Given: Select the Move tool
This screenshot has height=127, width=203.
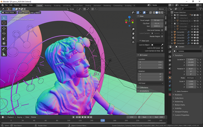Looking at the screenshot, I should click(x=4, y=29).
